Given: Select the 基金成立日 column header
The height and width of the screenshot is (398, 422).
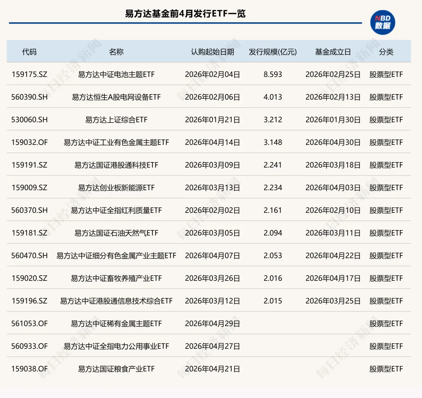Looking at the screenshot, I should point(333,52).
